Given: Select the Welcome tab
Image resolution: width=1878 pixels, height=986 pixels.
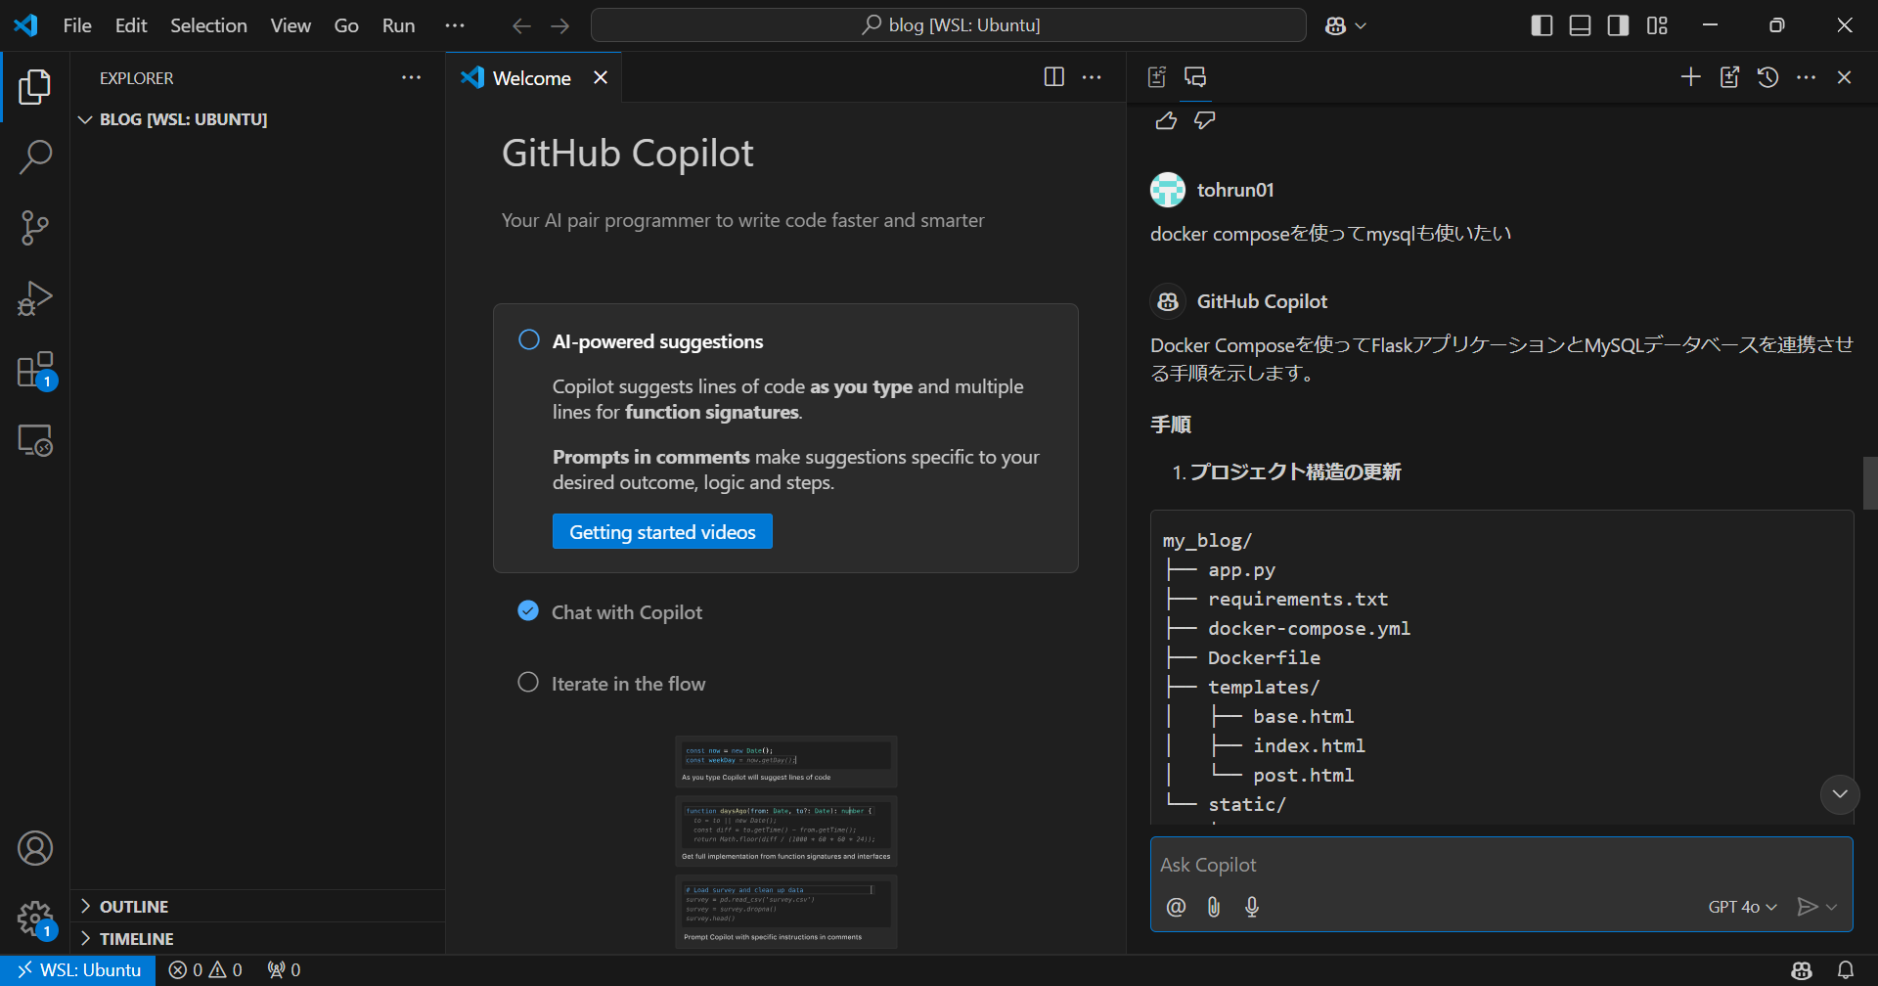Looking at the screenshot, I should pyautogui.click(x=534, y=77).
